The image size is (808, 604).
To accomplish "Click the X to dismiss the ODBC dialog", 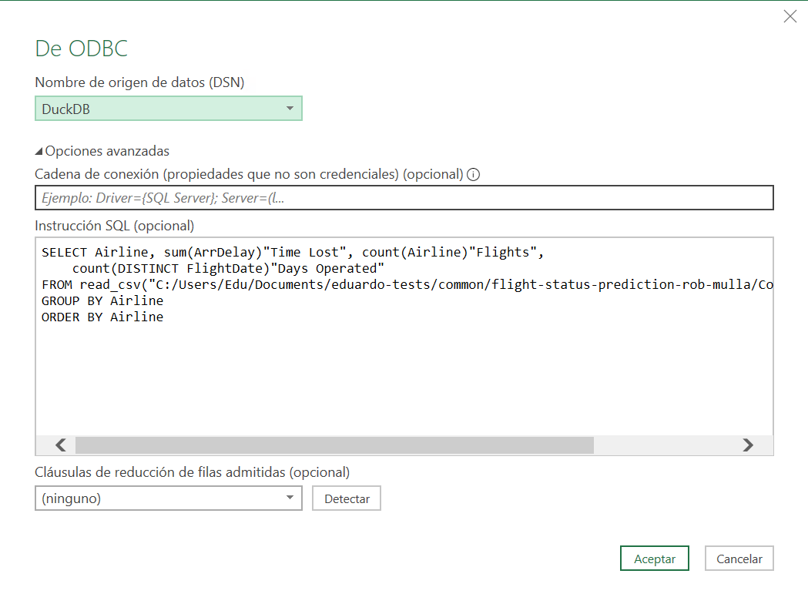I will click(x=790, y=15).
